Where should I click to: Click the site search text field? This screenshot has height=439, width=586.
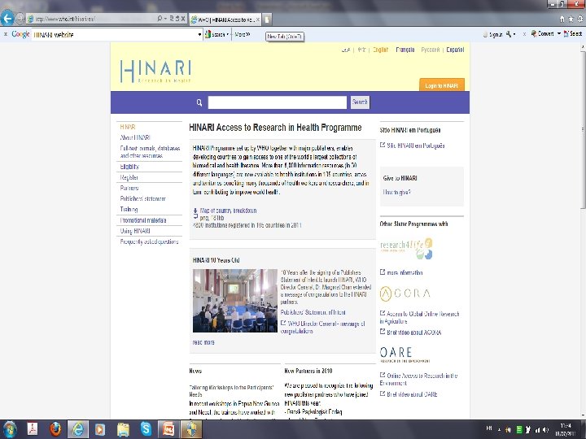pos(278,102)
